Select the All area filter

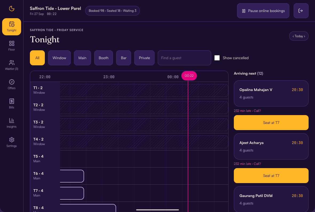point(37,58)
